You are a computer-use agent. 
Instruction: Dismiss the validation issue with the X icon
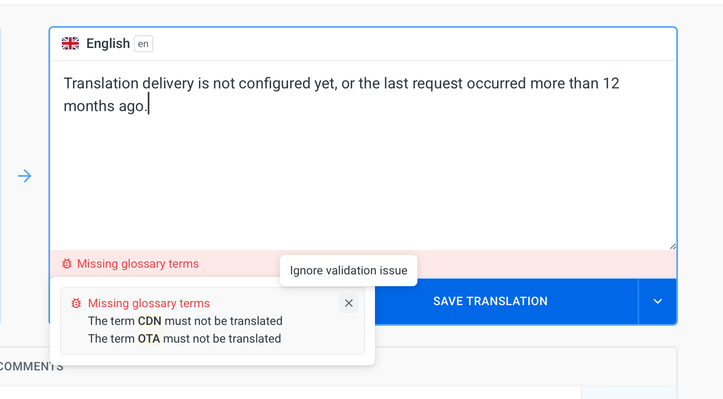click(x=349, y=303)
